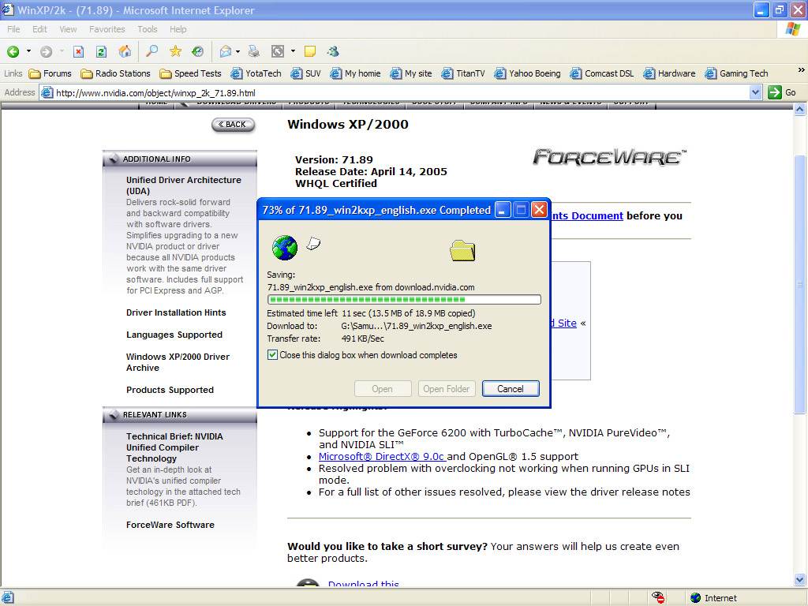The width and height of the screenshot is (808, 606).
Task: Open the Search magnifier tool
Action: coord(152,51)
